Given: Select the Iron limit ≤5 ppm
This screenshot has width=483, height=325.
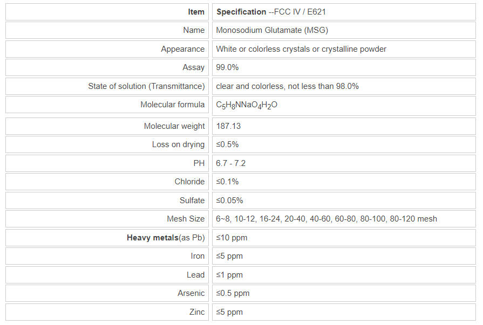Looking at the screenshot, I should (229, 256).
